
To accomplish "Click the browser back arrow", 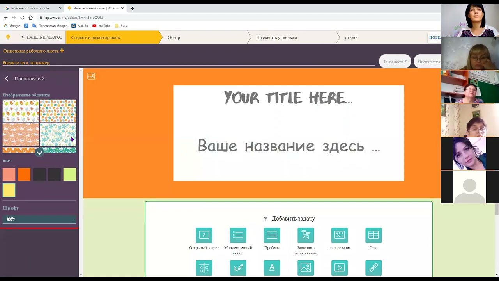I will (x=5, y=17).
